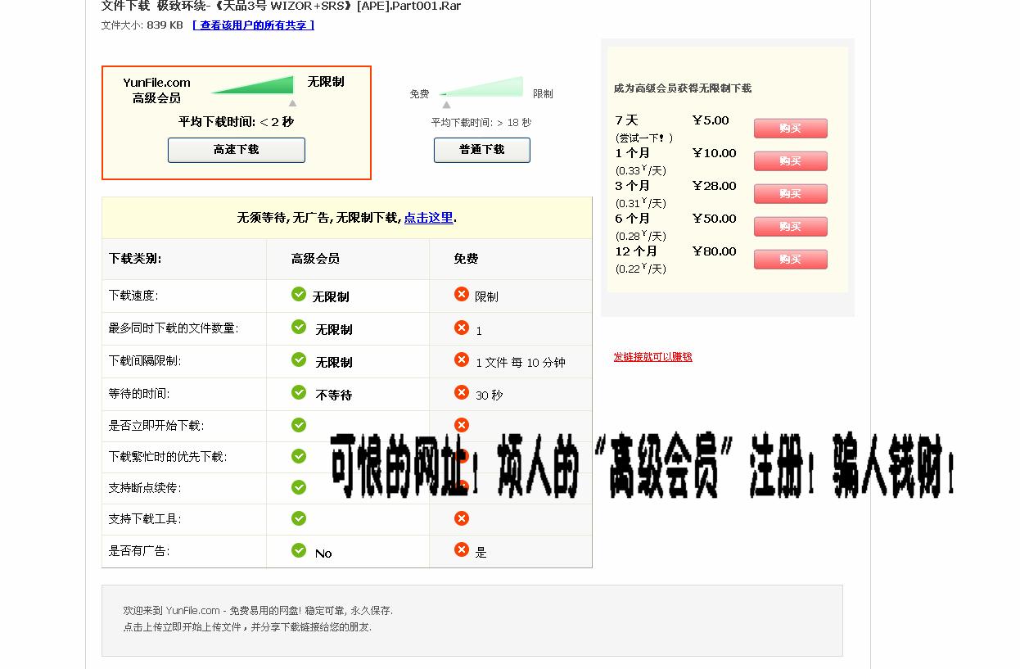This screenshot has width=1020, height=669.
Task: Follow the 点击这里 link
Action: coord(428,218)
